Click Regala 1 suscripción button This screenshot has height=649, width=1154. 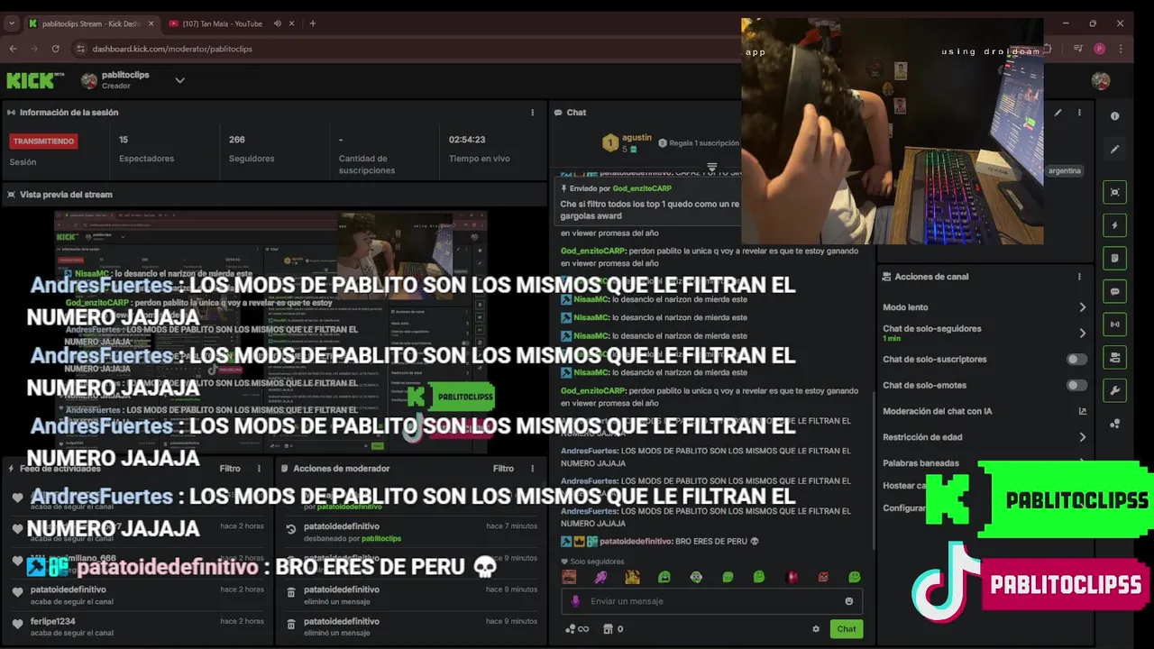tap(699, 142)
